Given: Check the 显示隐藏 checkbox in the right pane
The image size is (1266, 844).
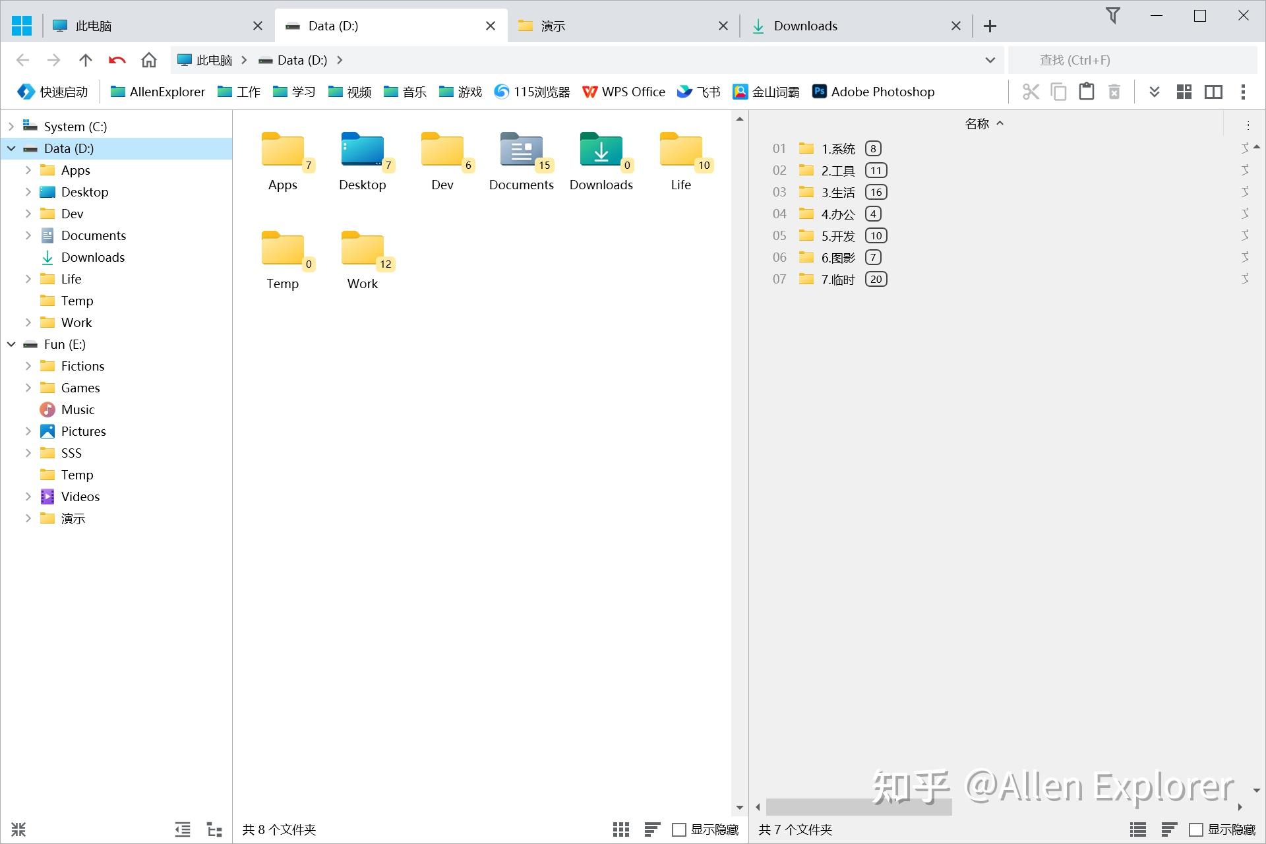Looking at the screenshot, I should click(x=1197, y=829).
